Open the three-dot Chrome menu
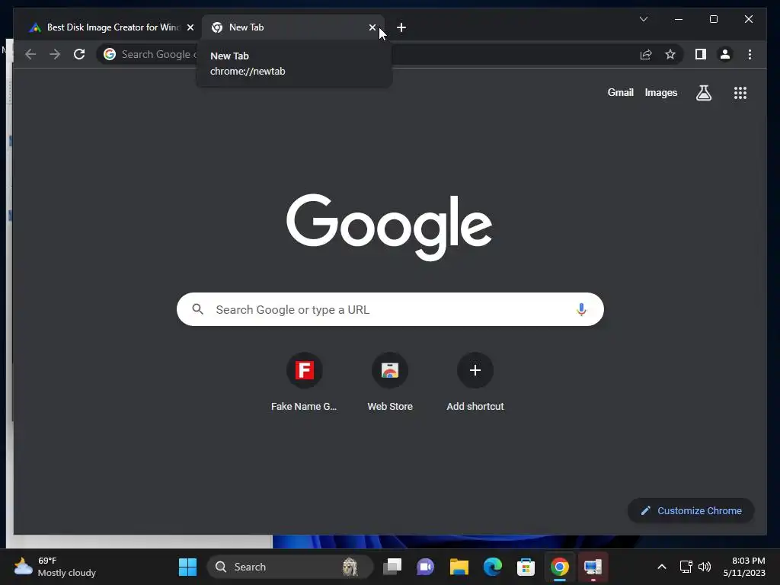780x585 pixels. click(750, 54)
